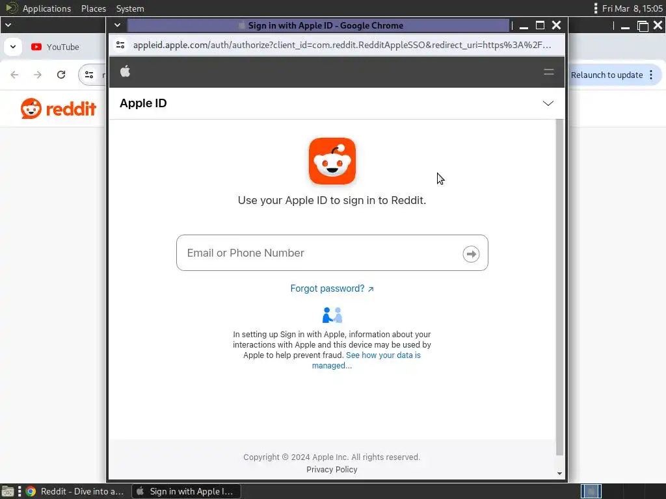Switch to Sign in with Apple taskbar item
This screenshot has height=499, width=666.
coord(187,491)
